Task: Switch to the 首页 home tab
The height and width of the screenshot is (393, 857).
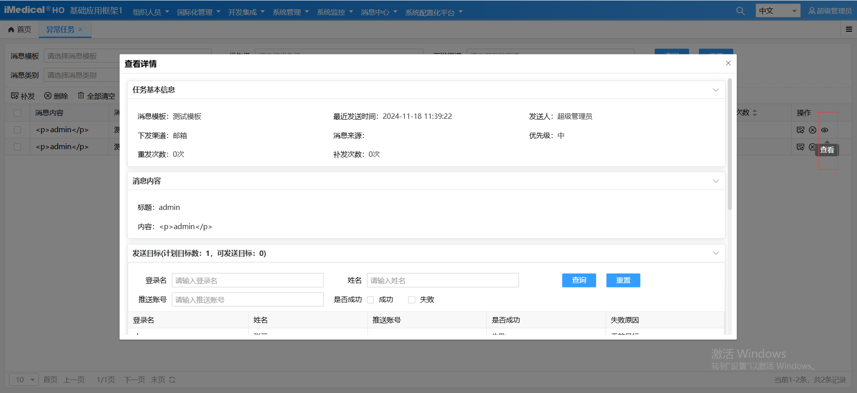Action: point(20,29)
